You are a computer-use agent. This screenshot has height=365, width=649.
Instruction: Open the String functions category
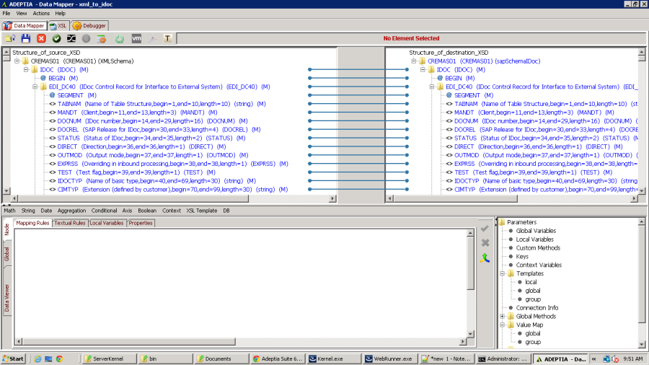click(28, 211)
